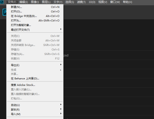The width and height of the screenshot is (154, 119).
Task: Click the disabled 关闭(C) entry
Action: [x=35, y=36]
